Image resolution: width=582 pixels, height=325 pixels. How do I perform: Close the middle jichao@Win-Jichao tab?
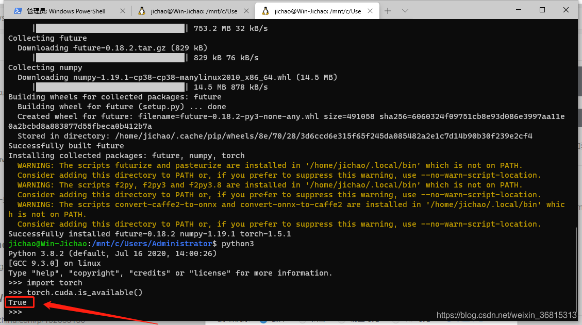(x=247, y=9)
